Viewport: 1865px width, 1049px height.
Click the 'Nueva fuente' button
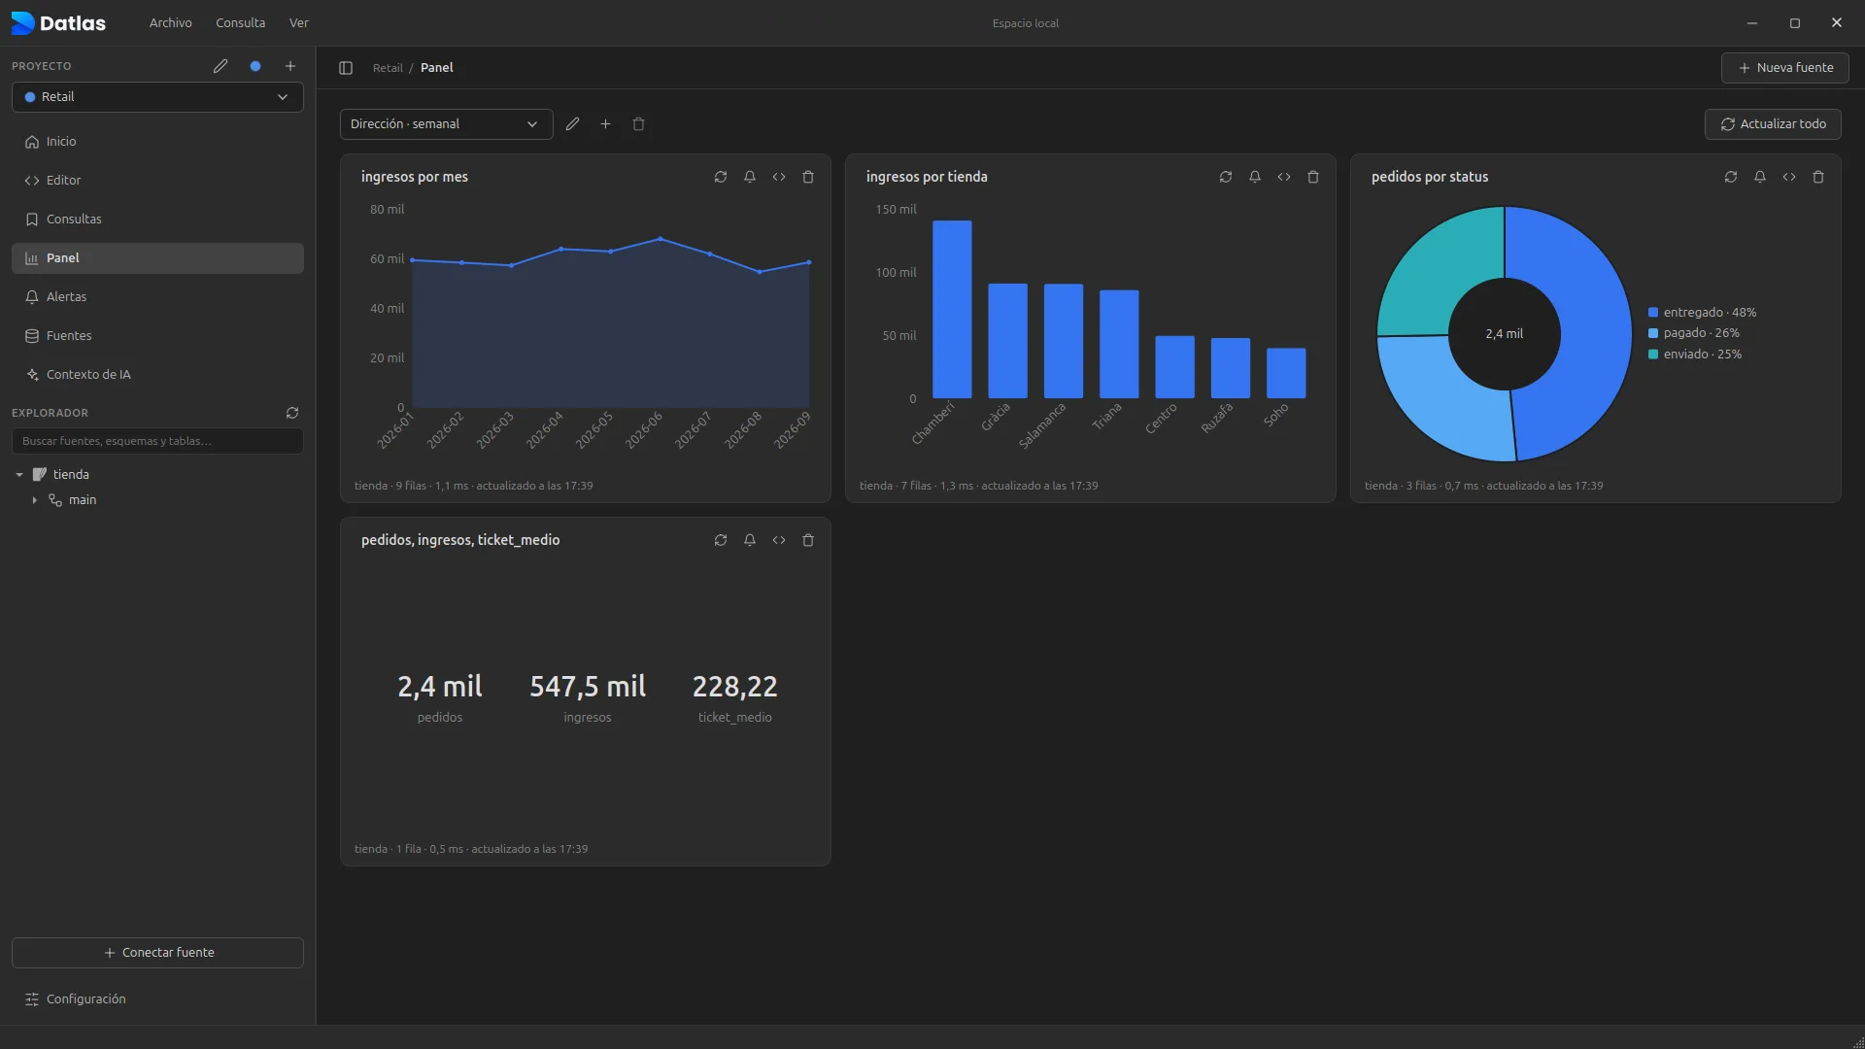click(1785, 68)
